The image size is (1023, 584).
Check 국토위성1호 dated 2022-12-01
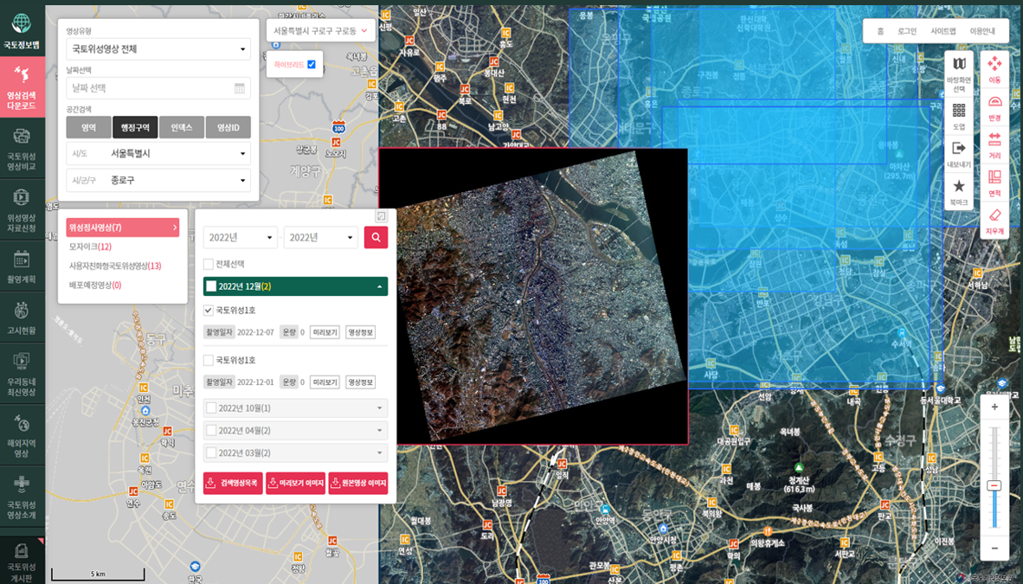point(208,360)
